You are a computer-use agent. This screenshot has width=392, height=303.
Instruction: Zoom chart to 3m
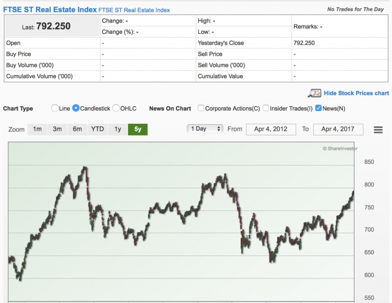(x=57, y=129)
